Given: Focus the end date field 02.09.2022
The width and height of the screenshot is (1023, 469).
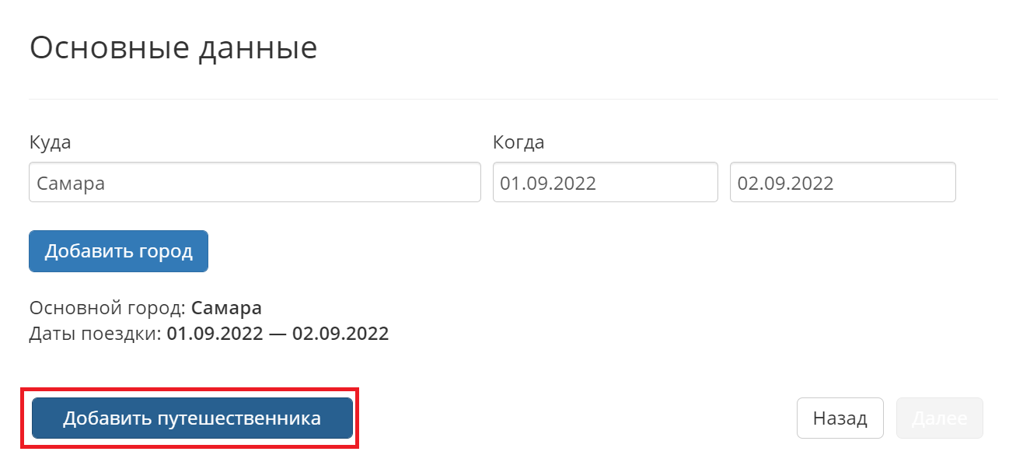Looking at the screenshot, I should pos(842,183).
